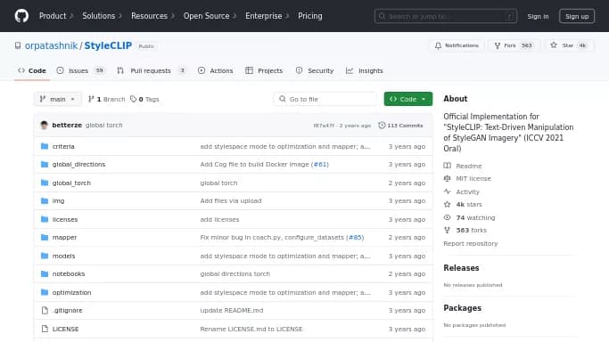Click the Sign up button

[x=577, y=16]
